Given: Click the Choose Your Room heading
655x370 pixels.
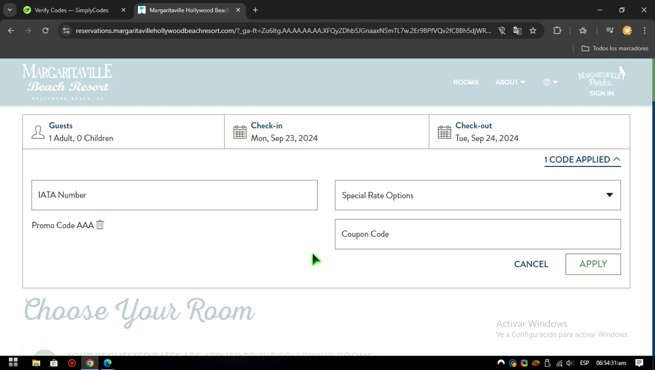Looking at the screenshot, I should click(139, 311).
